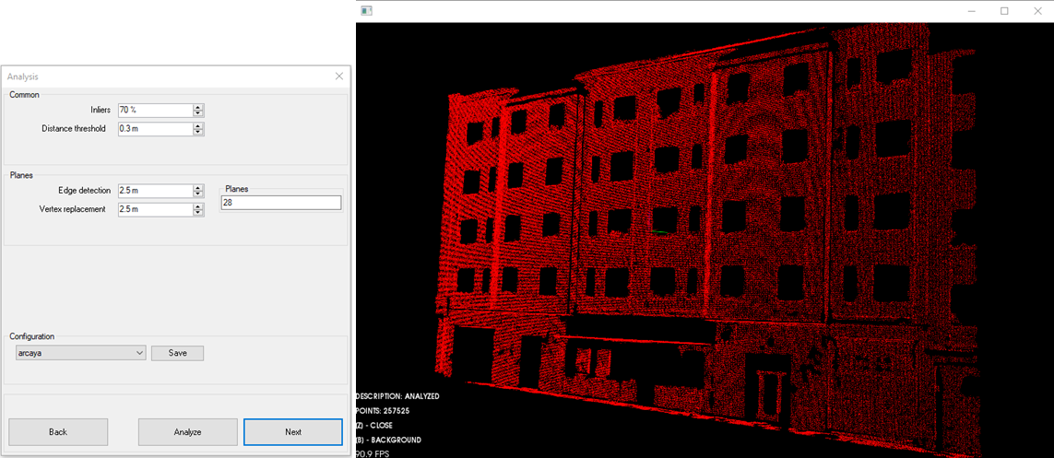
Task: Save the current configuration
Action: 177,353
